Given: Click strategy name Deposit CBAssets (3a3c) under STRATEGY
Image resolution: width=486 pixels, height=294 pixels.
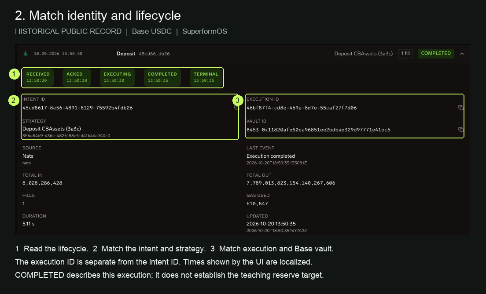Looking at the screenshot, I should pos(52,129).
